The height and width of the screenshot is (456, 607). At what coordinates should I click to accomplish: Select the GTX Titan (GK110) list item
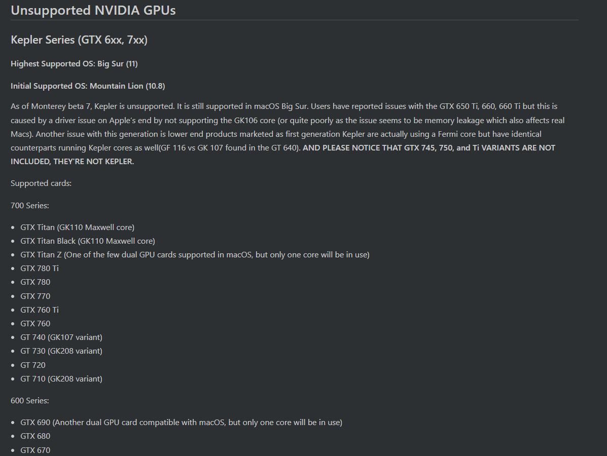pyautogui.click(x=78, y=227)
